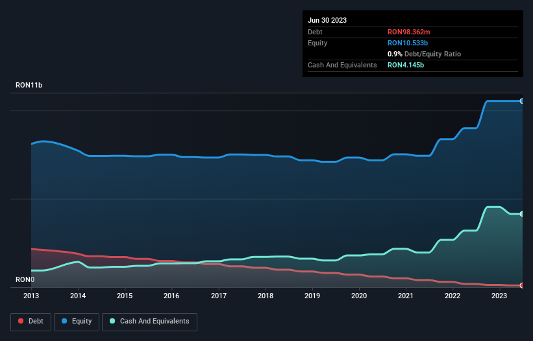Click the 2018 axis label

(266, 296)
